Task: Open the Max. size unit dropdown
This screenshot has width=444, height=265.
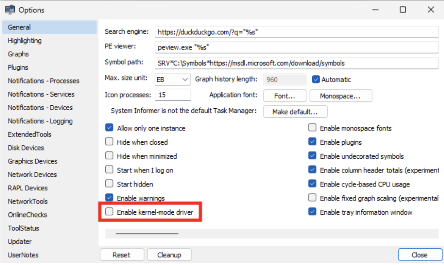Action: (172, 79)
